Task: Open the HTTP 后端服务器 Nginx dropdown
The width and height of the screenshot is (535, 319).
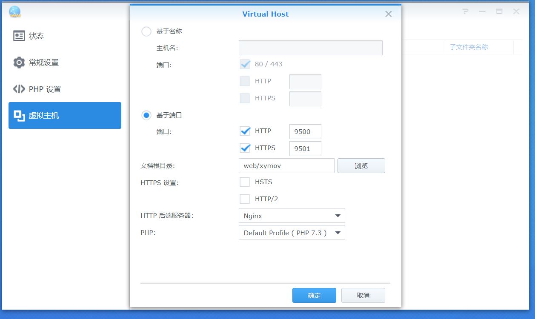Action: (x=292, y=216)
